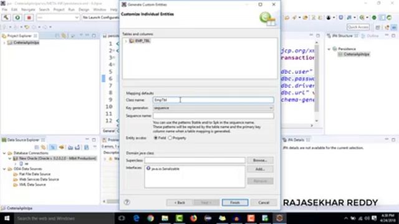Click the Sequence name input field

click(213, 116)
